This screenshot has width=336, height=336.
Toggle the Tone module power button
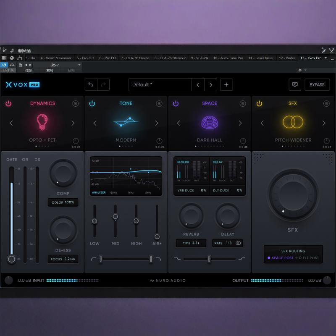[92, 103]
